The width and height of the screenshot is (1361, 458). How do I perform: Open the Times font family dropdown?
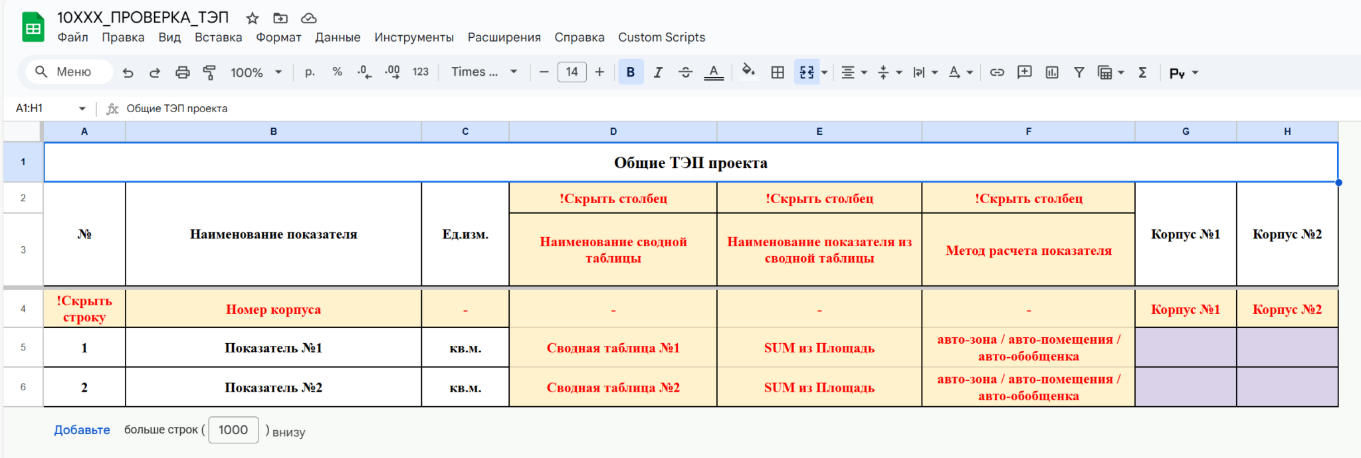point(484,72)
